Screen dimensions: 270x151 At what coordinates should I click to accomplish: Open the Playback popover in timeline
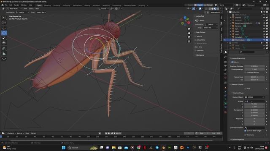coord(11,133)
